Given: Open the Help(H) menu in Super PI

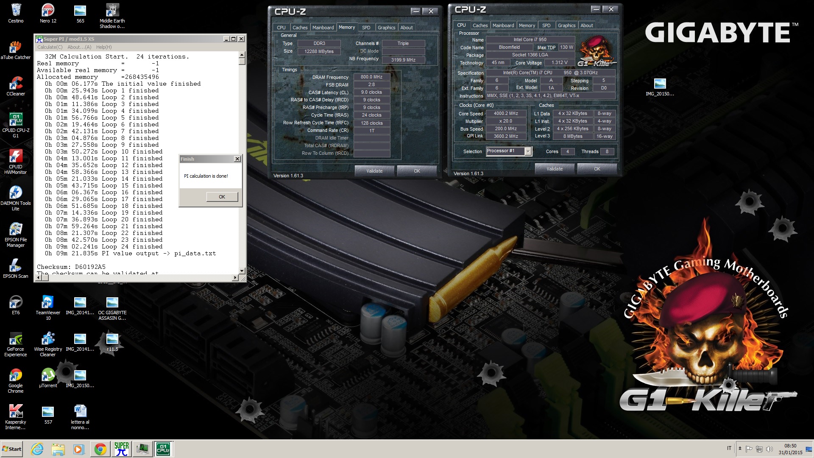Looking at the screenshot, I should (x=104, y=47).
